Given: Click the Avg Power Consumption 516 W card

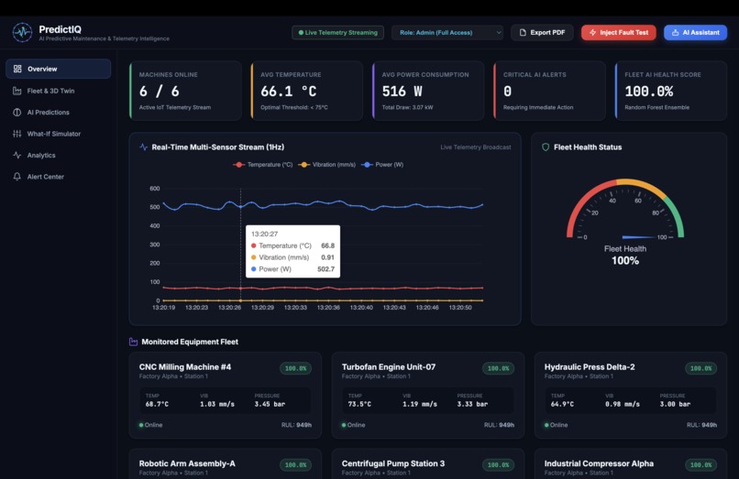Looking at the screenshot, I should click(428, 91).
